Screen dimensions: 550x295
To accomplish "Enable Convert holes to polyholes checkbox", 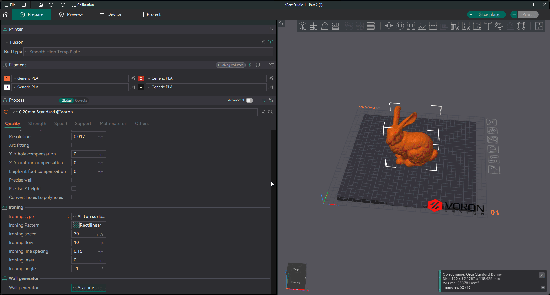I will tap(73, 197).
